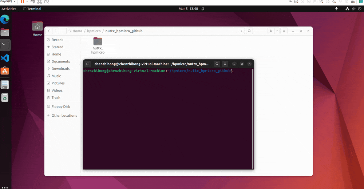The height and width of the screenshot is (189, 364).
Task: Click hpmicro in the path bar
Action: [94, 31]
